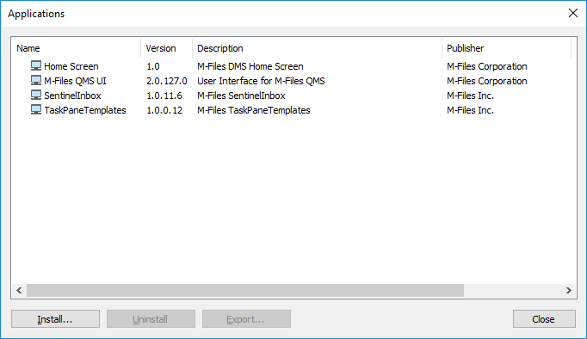Click Home Screen's publisher M-Files Corporation
Screen dimensions: 587x339
point(486,66)
